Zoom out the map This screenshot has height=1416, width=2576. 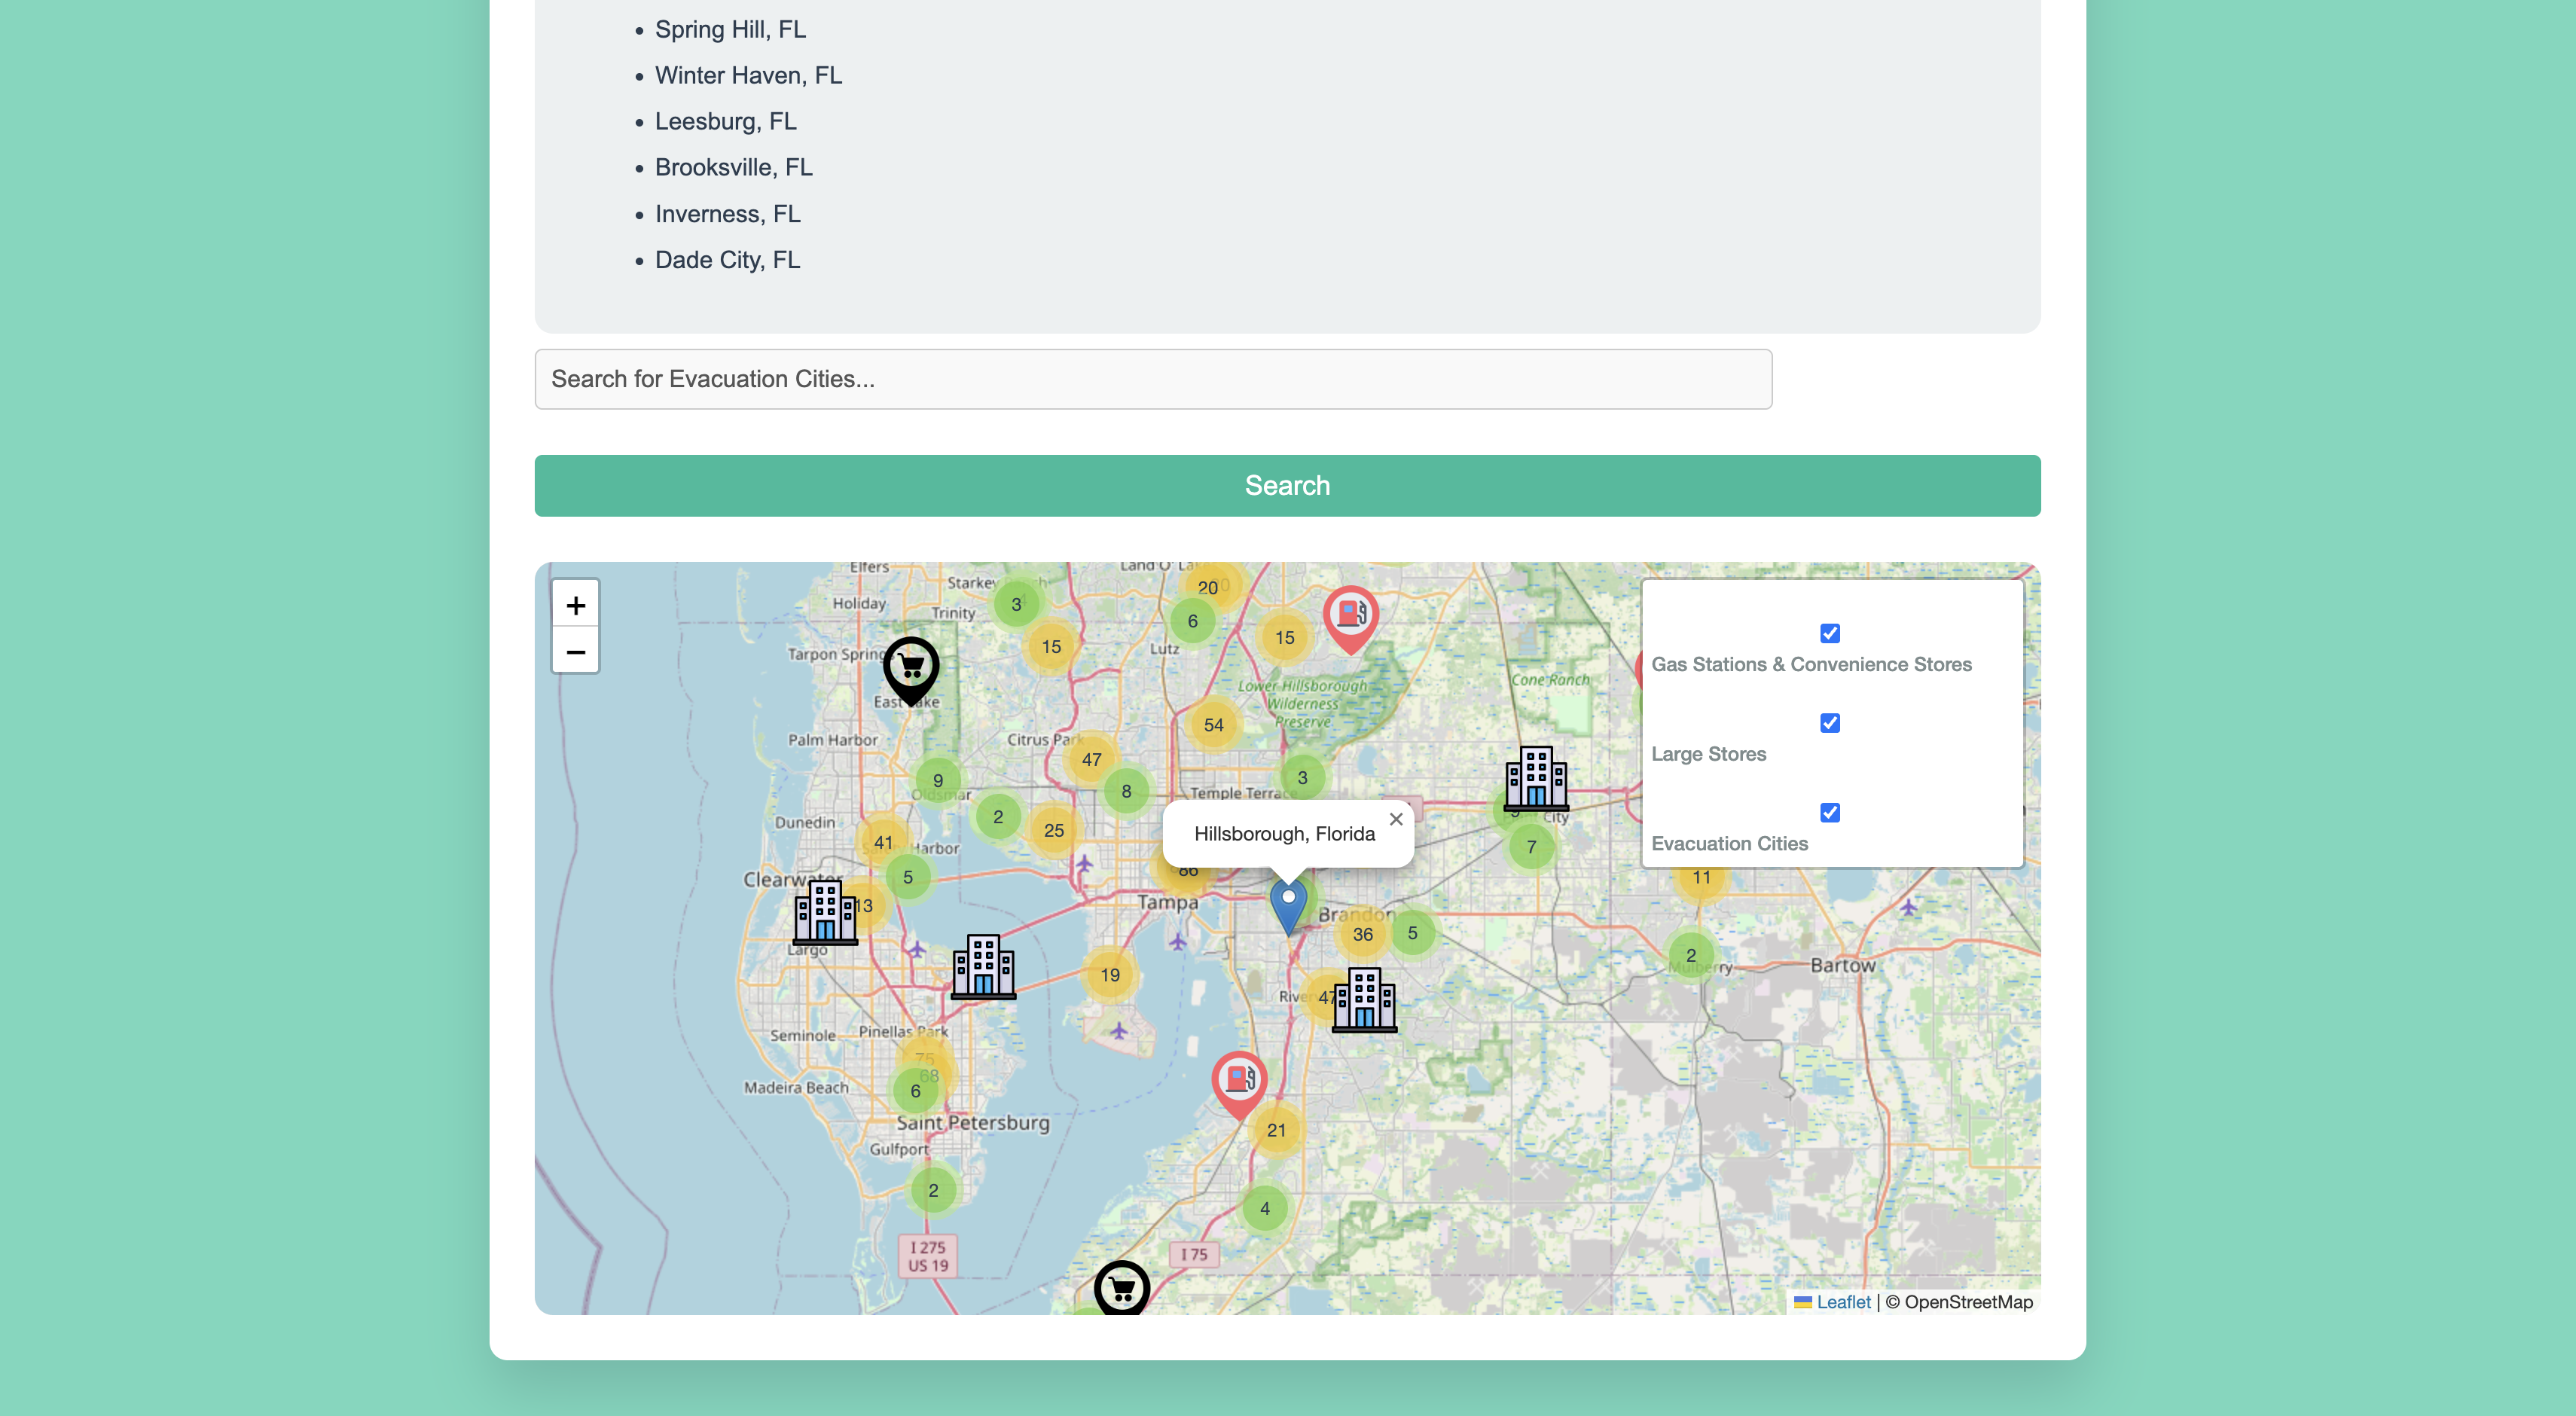(x=575, y=652)
